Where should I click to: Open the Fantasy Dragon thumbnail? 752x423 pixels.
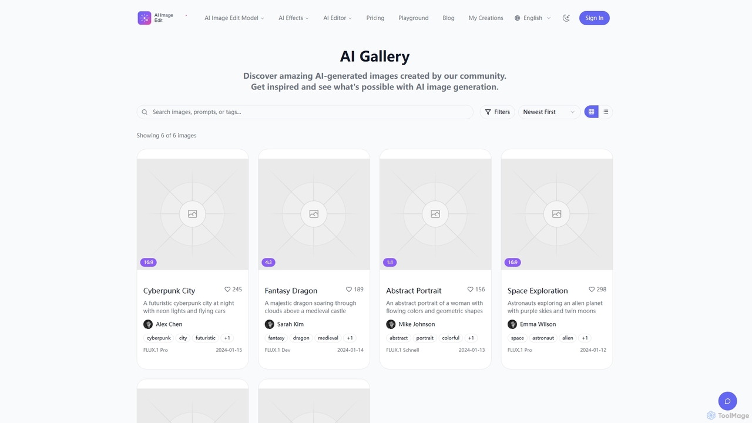[314, 214]
